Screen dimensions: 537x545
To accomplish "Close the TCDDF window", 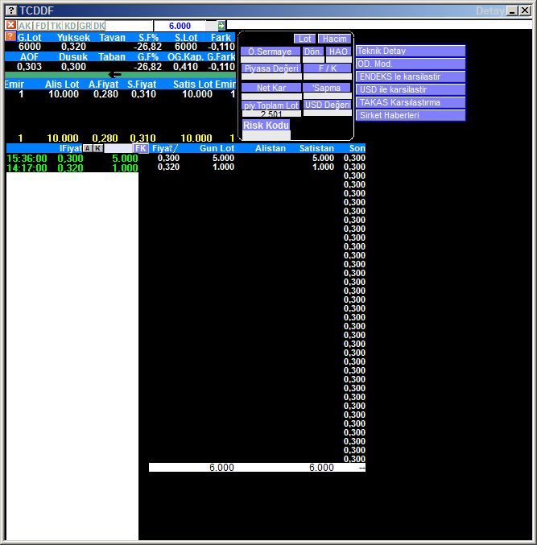I will [x=525, y=10].
